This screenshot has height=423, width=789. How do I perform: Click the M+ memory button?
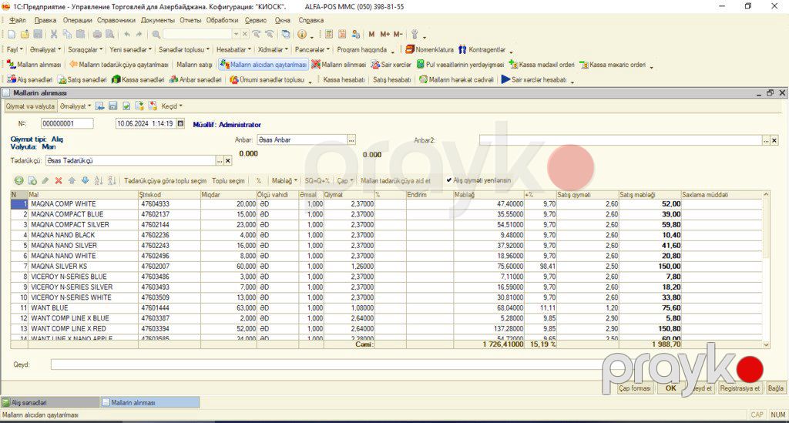[385, 34]
